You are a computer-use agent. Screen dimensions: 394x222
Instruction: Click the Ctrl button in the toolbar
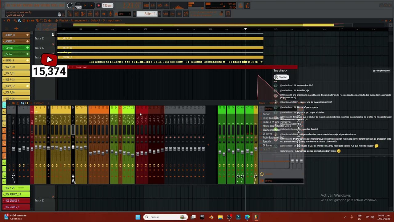coord(172,14)
